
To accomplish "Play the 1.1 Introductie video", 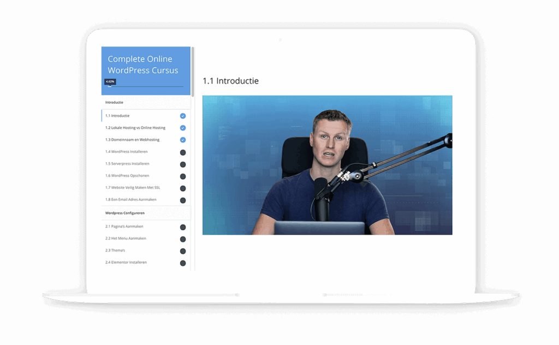I will tap(328, 165).
